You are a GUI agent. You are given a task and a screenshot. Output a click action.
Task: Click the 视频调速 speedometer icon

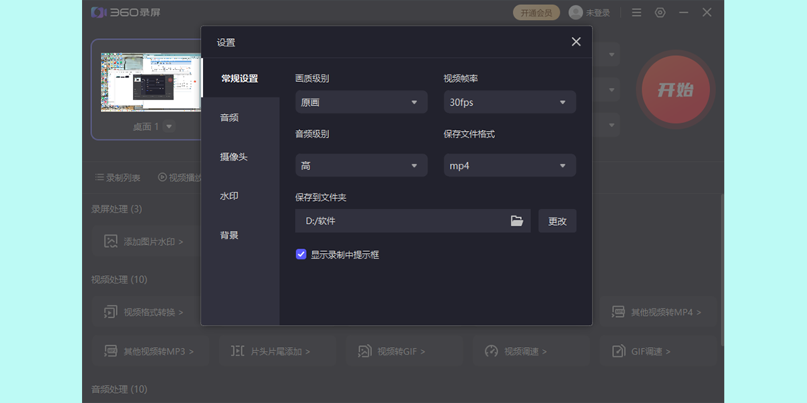click(x=492, y=351)
